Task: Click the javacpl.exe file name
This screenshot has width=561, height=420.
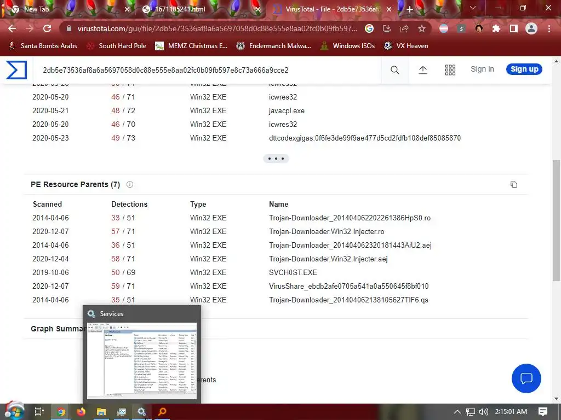Action: 287,110
